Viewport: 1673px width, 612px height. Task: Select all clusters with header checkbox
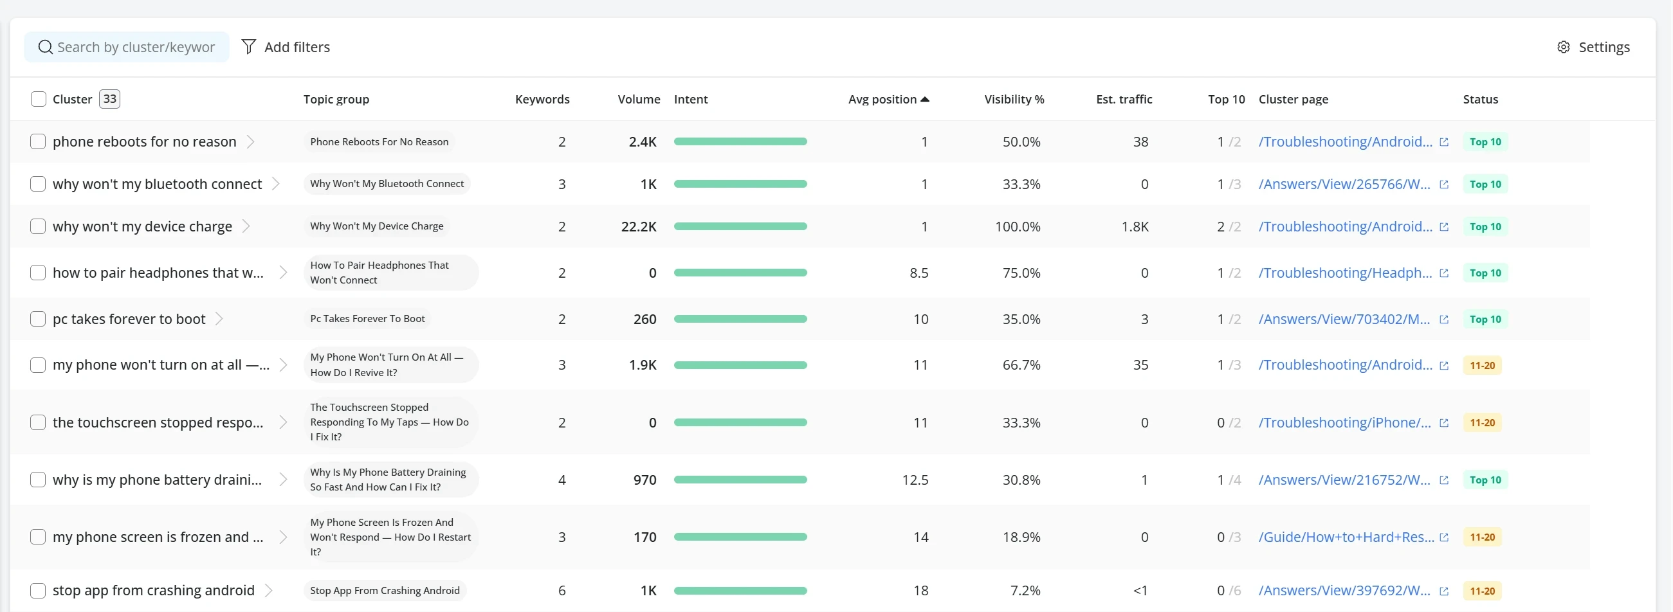coord(39,99)
